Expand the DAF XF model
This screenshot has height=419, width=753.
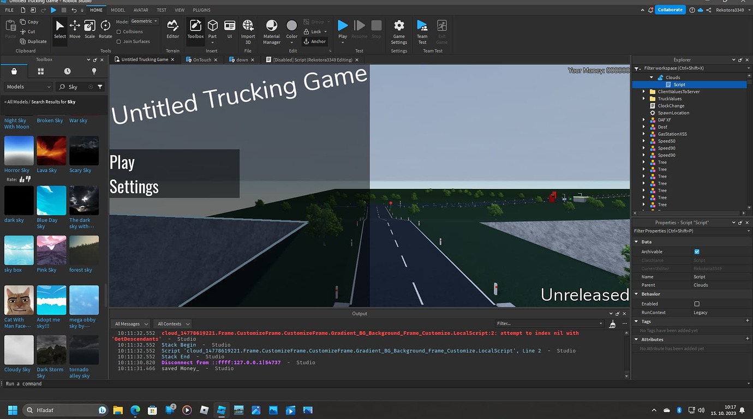pos(644,120)
